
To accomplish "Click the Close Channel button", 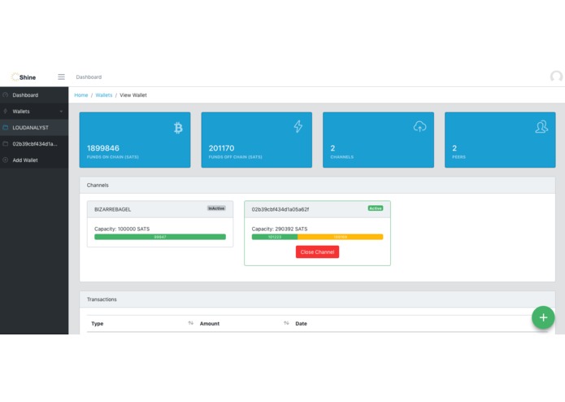I will 317,252.
